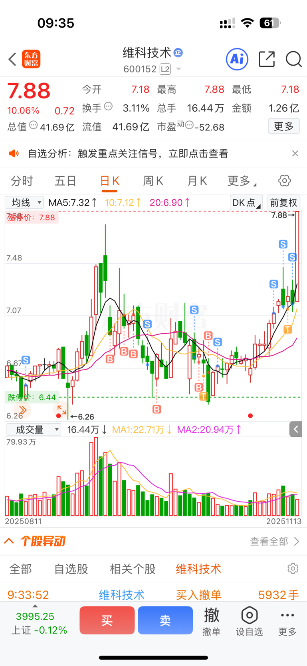Tap the red dot event marker right

tap(250, 416)
